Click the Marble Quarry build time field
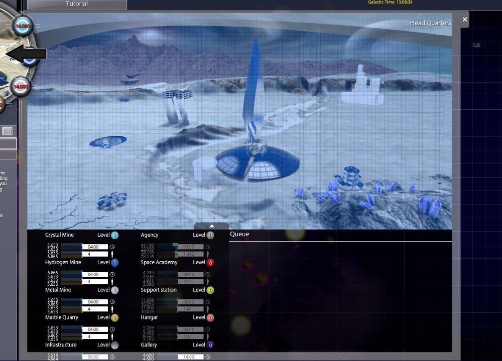Viewport: 502px width, 361px height. coord(95,329)
